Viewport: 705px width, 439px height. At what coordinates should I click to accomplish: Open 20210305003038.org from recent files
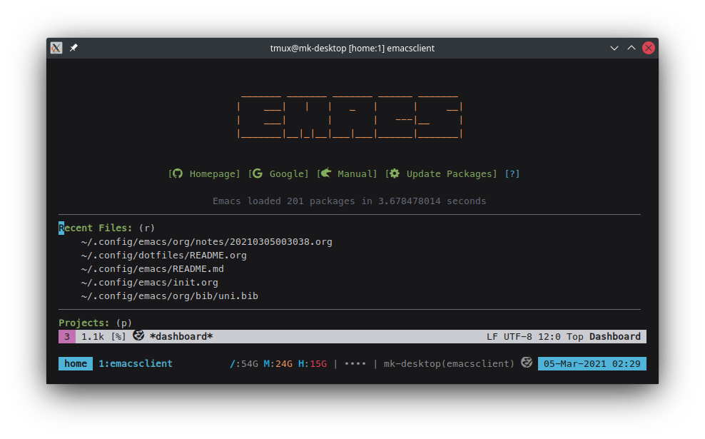206,241
